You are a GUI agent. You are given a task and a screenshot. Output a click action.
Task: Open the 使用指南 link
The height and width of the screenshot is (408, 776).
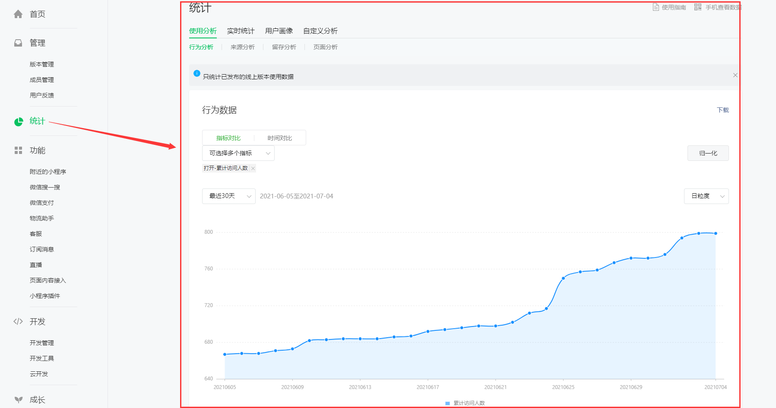coord(674,7)
